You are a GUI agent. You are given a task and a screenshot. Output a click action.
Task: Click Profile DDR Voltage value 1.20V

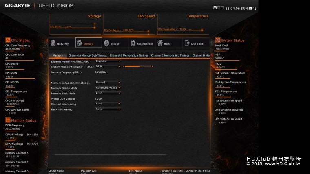(x=98, y=99)
